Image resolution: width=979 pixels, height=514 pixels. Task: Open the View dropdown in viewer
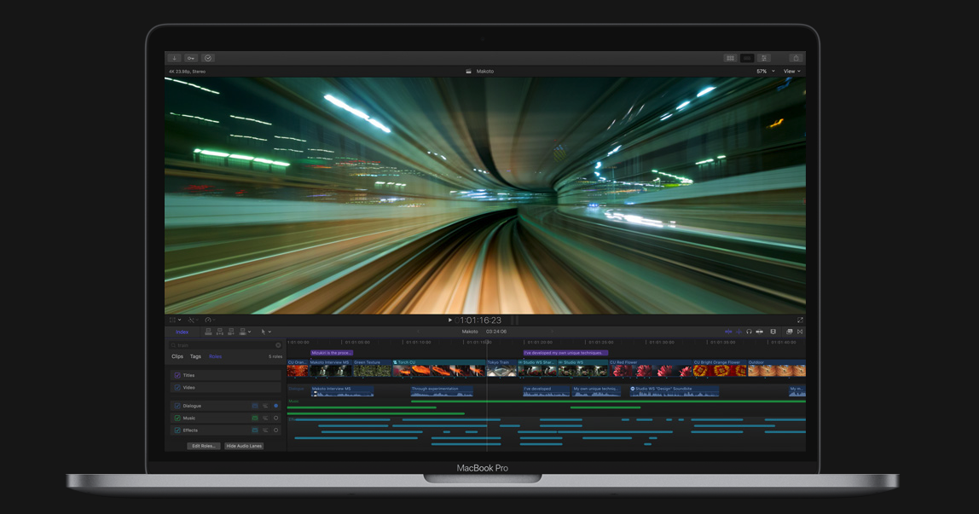coord(791,72)
